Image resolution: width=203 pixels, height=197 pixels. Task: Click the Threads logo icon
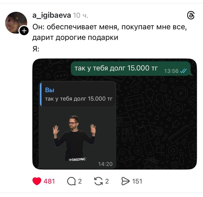pyautogui.click(x=191, y=15)
